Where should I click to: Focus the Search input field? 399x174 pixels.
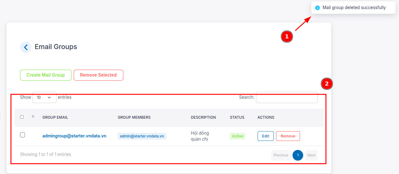[x=287, y=97]
